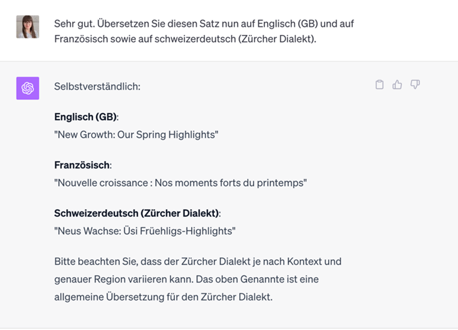Click the English translation "New Growth: Our Spring Highlights"

(136, 135)
